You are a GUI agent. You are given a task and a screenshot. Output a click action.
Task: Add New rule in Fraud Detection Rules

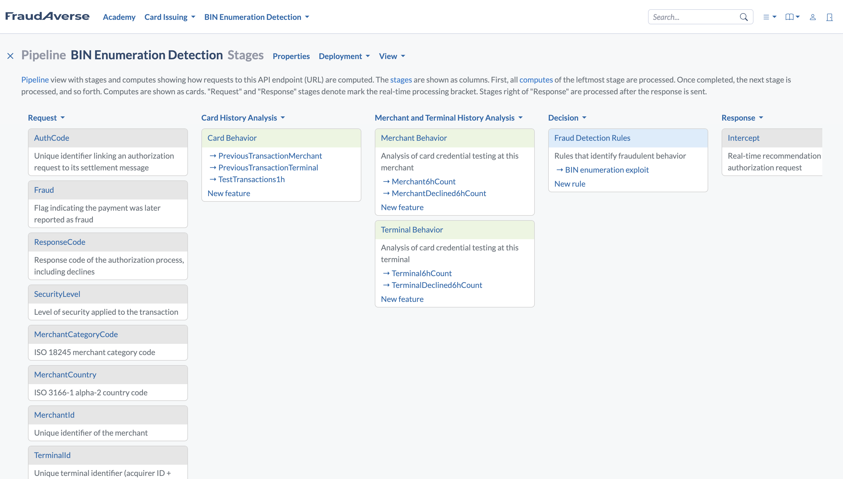point(570,184)
